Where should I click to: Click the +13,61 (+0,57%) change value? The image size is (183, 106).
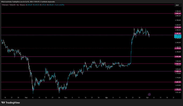click(x=59, y=5)
